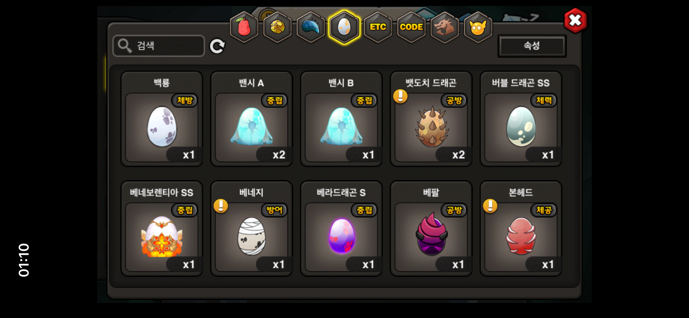Switch to the CODE tab
The image size is (689, 318).
coord(411,27)
